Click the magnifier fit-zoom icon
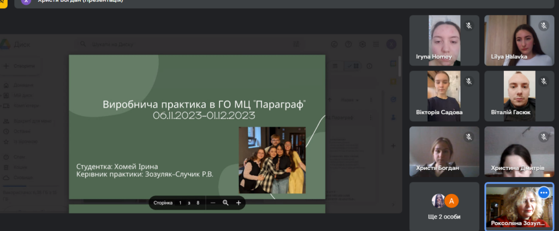 coord(225,203)
